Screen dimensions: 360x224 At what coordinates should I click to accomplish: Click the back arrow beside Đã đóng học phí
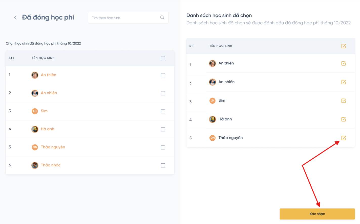[15, 17]
